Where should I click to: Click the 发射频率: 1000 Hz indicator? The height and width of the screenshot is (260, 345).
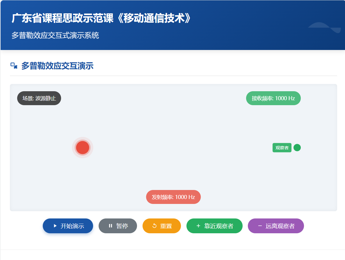coord(173,197)
